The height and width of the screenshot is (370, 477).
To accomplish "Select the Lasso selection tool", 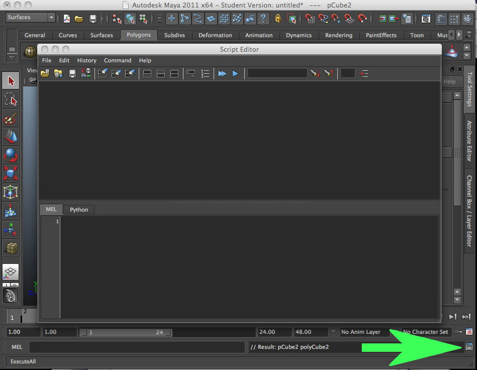I will coord(11,99).
